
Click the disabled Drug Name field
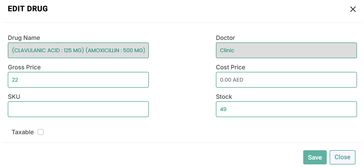pyautogui.click(x=78, y=50)
